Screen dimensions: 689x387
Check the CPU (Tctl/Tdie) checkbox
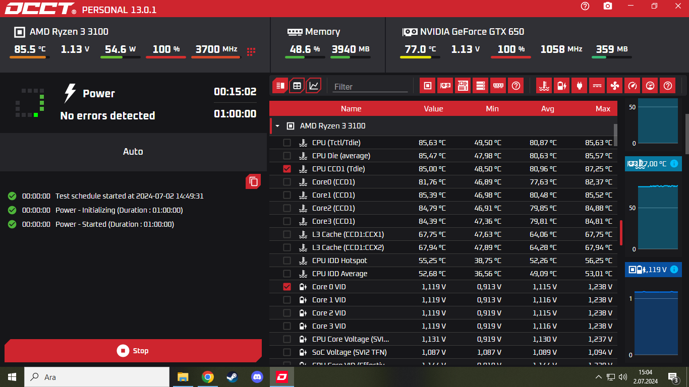point(287,143)
